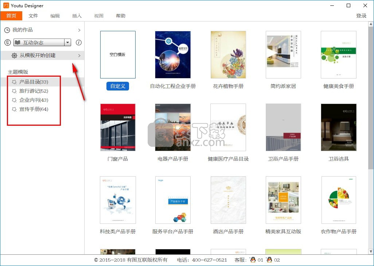Image resolution: width=374 pixels, height=266 pixels.
Task: Choose the 酒店产品手册 template thumbnail
Action: pos(228,200)
